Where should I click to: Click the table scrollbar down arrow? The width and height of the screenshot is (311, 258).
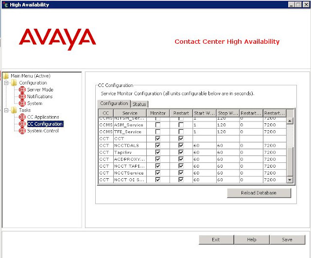coord(290,180)
